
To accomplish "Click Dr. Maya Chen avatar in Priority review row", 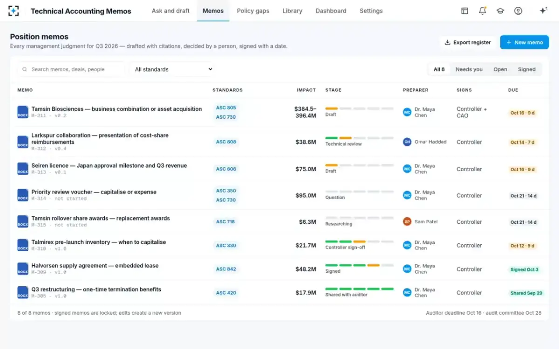I will click(407, 195).
